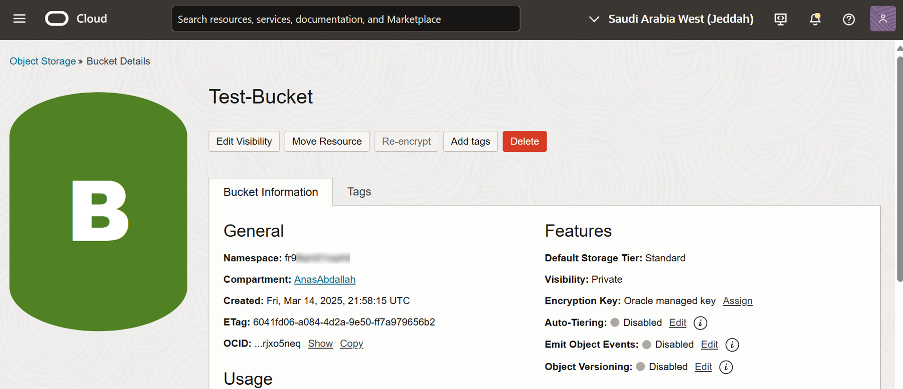Show the full OCID
This screenshot has width=903, height=389.
320,344
